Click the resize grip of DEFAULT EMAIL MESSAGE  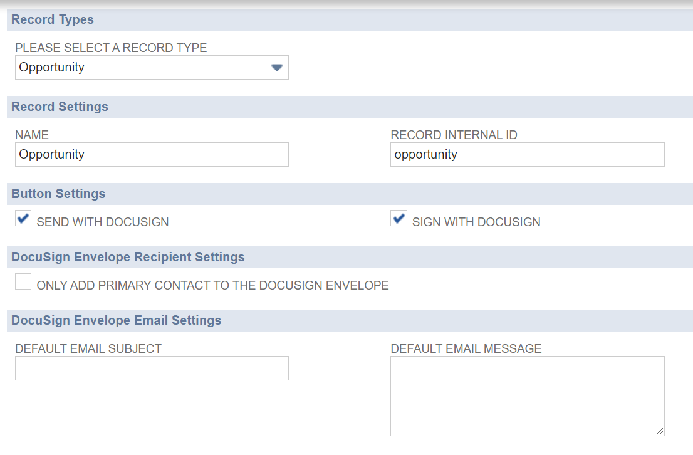point(661,431)
